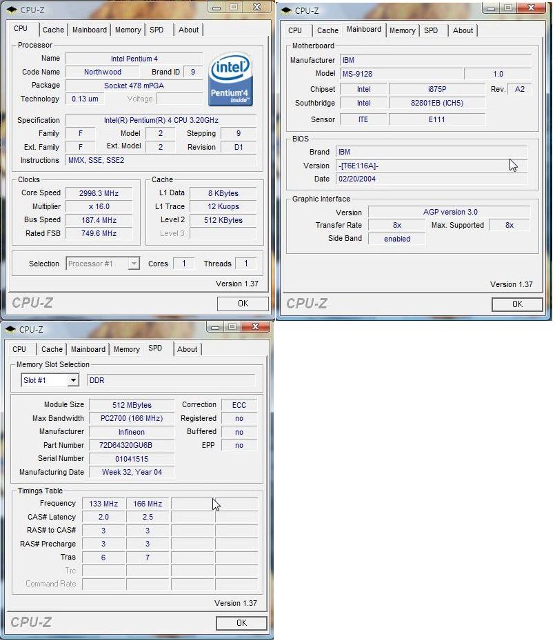Open Mainboard tab in bottom SPD window
This screenshot has height=641, width=555.
(88, 350)
